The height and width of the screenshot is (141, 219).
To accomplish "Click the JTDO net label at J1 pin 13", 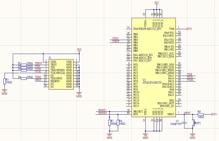I will pos(38,77).
